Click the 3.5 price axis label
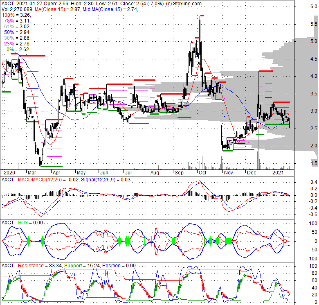This screenshot has height=305, width=319. point(314,94)
